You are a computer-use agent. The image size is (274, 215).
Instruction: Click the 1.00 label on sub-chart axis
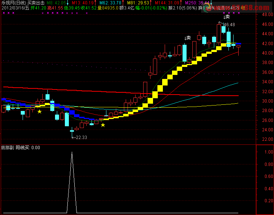269,152
